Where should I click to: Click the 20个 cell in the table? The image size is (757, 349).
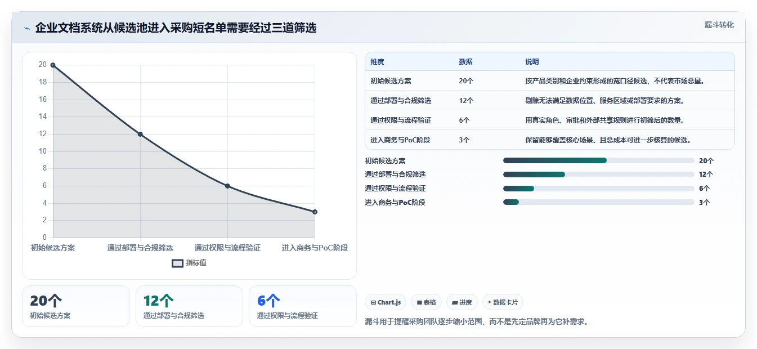pyautogui.click(x=466, y=81)
